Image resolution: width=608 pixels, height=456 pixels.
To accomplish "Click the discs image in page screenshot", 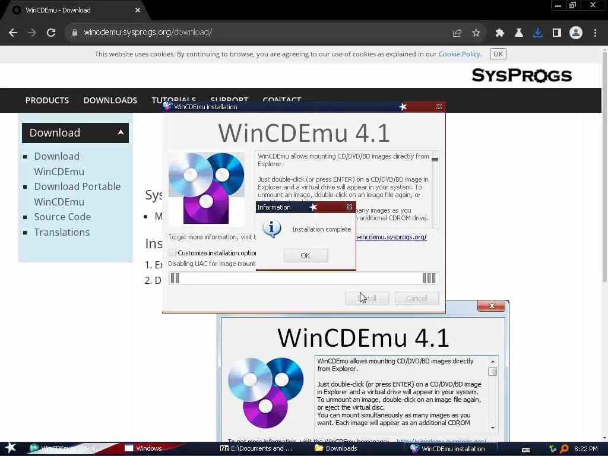I will 266,392.
